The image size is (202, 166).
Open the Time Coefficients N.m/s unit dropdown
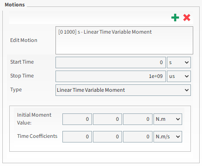pos(168,136)
